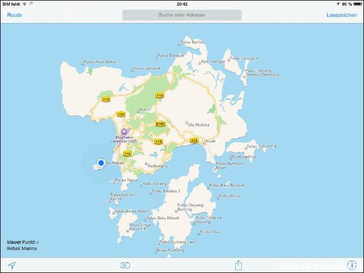Select the Pulau Beras Basah label
This screenshot has width=364, height=273.
tap(132, 211)
